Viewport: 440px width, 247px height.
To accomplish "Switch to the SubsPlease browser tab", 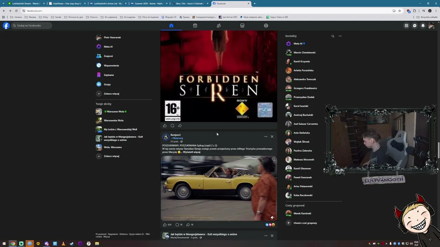I will [67, 3].
